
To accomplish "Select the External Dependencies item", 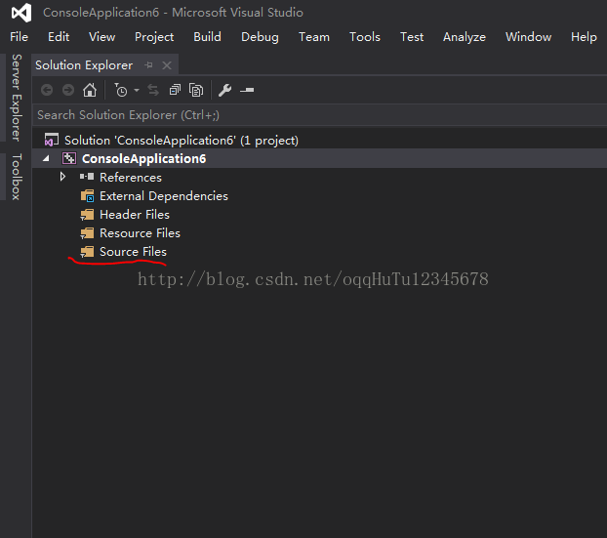I will click(x=164, y=196).
